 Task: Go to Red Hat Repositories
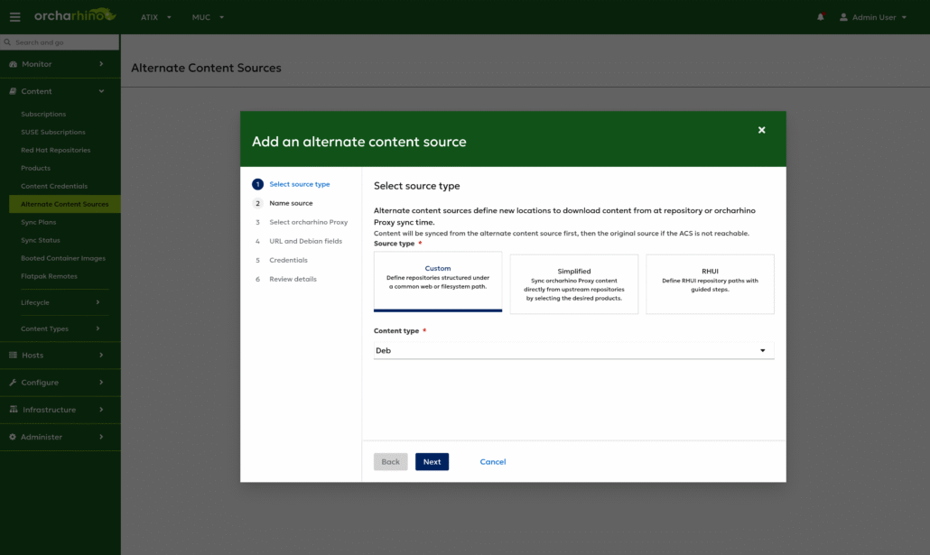click(x=55, y=150)
